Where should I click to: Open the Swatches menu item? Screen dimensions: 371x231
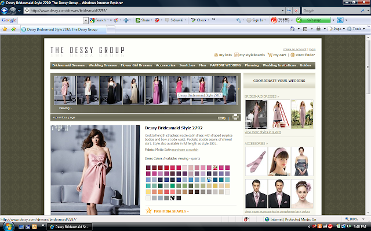187,65
